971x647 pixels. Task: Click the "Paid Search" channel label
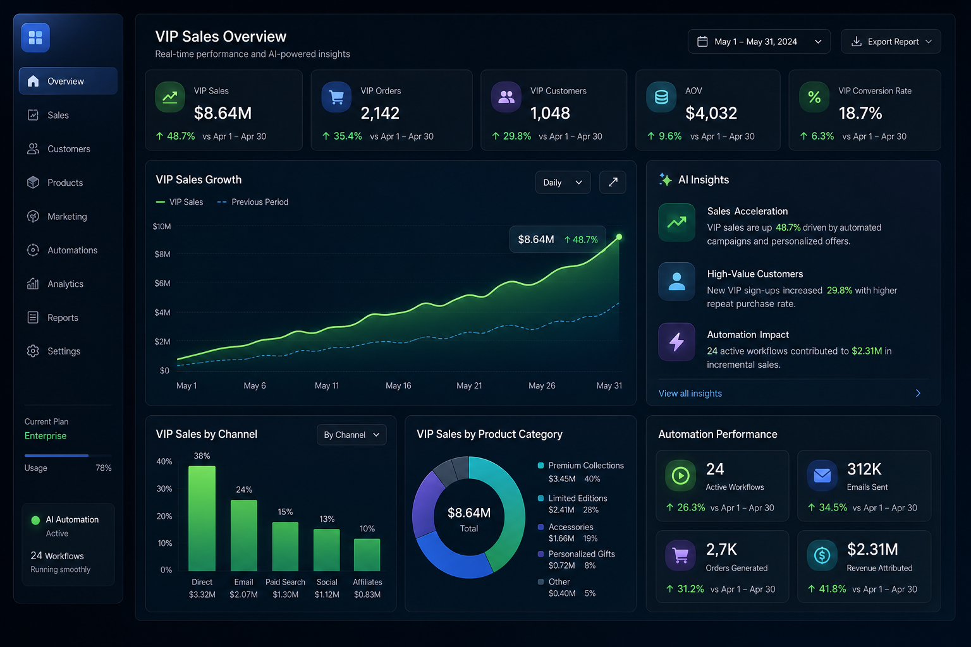coord(285,583)
